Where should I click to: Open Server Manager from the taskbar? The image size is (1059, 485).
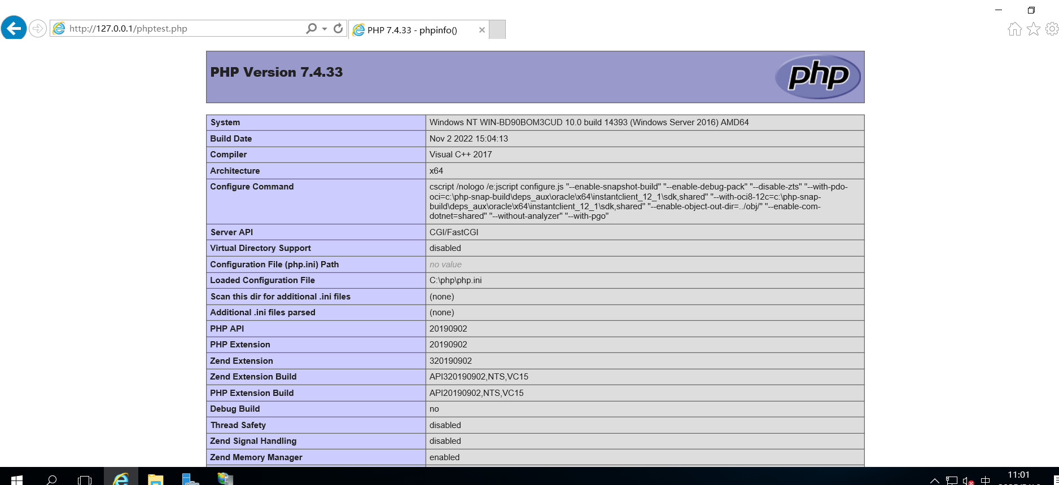click(x=190, y=479)
